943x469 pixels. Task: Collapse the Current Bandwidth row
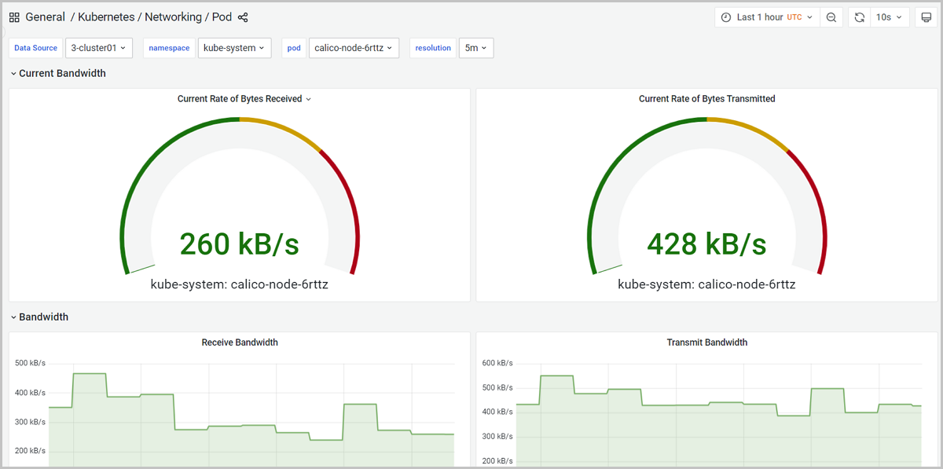pyautogui.click(x=62, y=73)
